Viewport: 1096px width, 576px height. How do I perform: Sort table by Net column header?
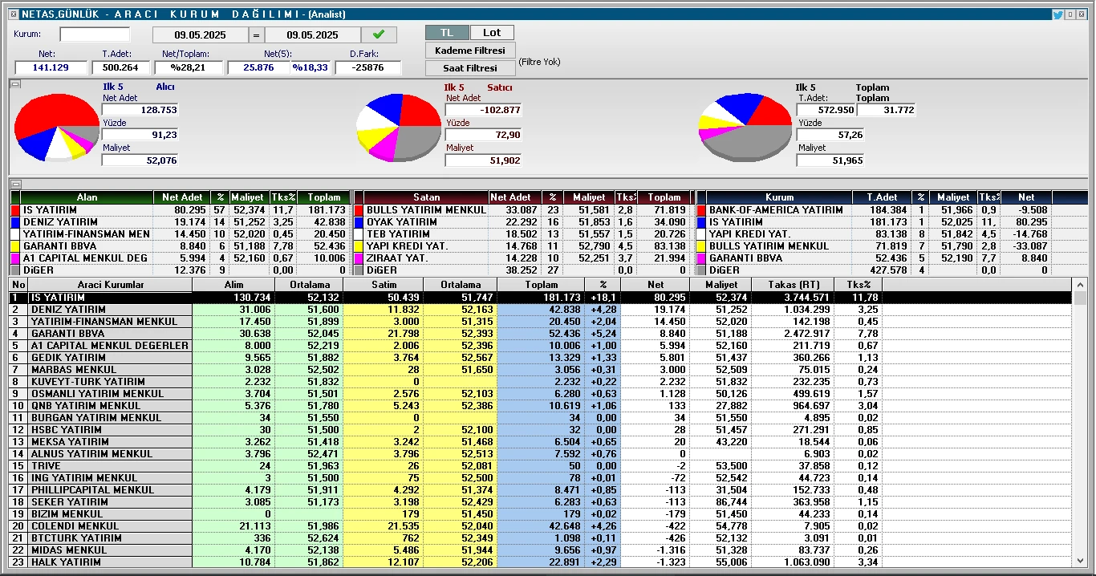point(654,285)
